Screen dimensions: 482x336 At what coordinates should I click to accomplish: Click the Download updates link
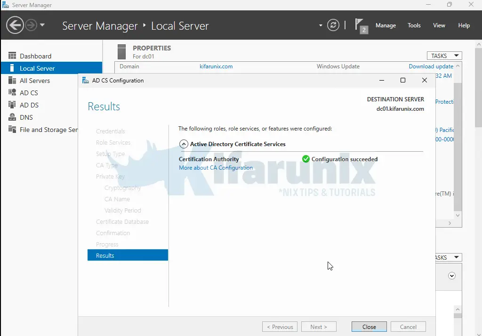(x=431, y=66)
